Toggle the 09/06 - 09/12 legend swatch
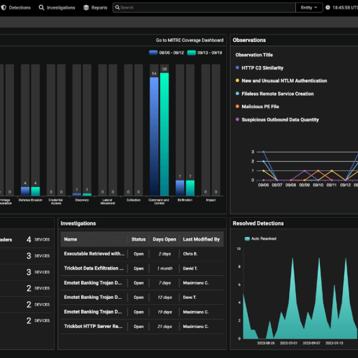 point(153,53)
